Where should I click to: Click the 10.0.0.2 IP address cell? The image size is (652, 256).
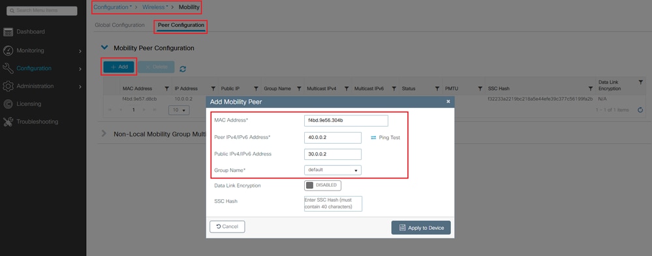[x=183, y=99]
